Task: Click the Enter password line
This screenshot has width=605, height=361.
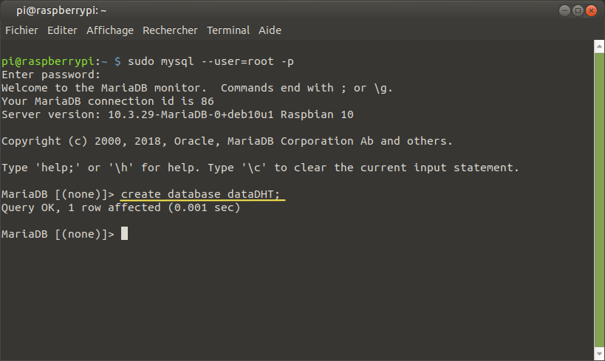Action: (51, 75)
